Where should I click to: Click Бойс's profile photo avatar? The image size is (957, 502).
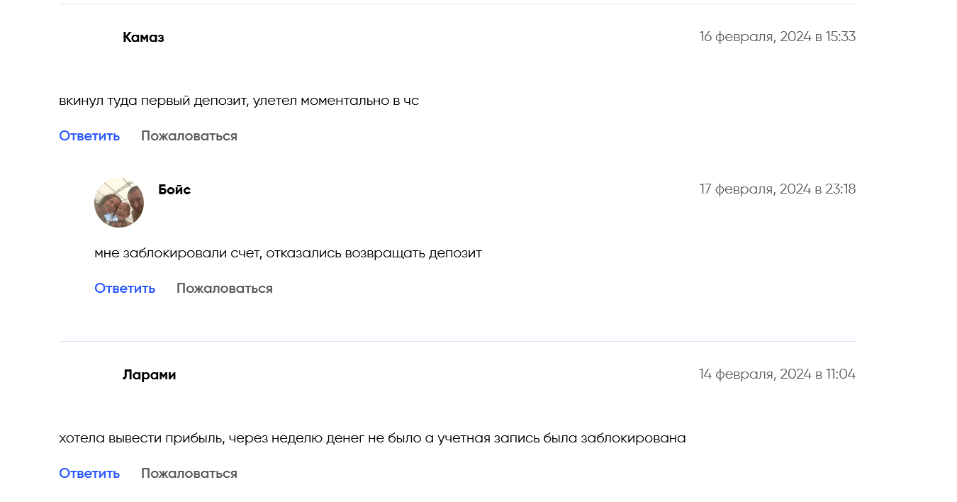point(119,203)
